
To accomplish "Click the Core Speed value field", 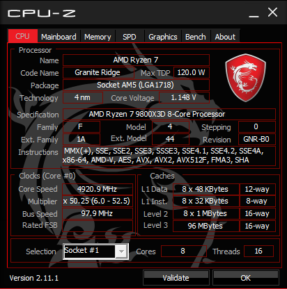I will 98,189.
